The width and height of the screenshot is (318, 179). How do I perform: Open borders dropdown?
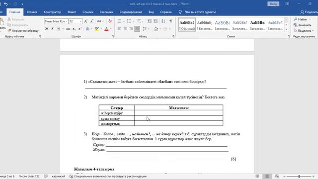169,29
